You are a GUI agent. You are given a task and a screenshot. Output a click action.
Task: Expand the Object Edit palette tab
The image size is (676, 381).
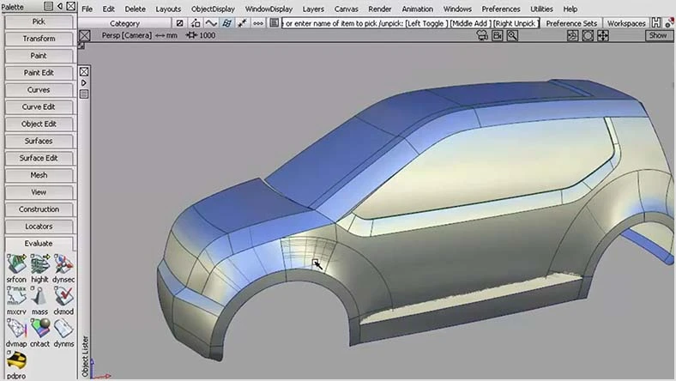[39, 124]
